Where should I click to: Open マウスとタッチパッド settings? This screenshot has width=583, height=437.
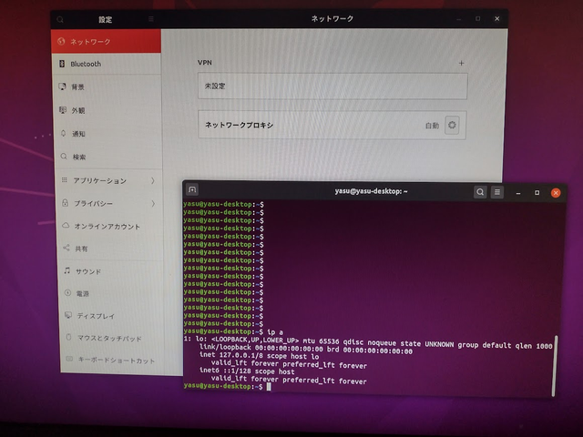coord(113,338)
